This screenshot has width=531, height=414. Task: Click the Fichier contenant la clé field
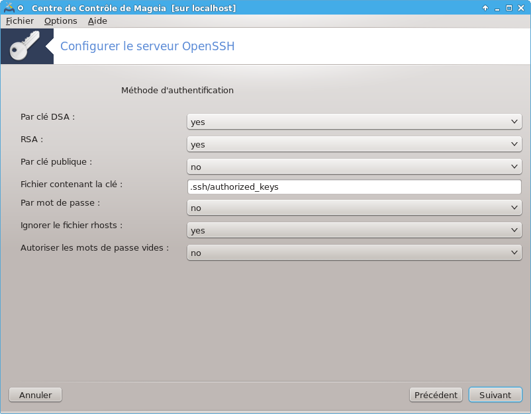[354, 186]
